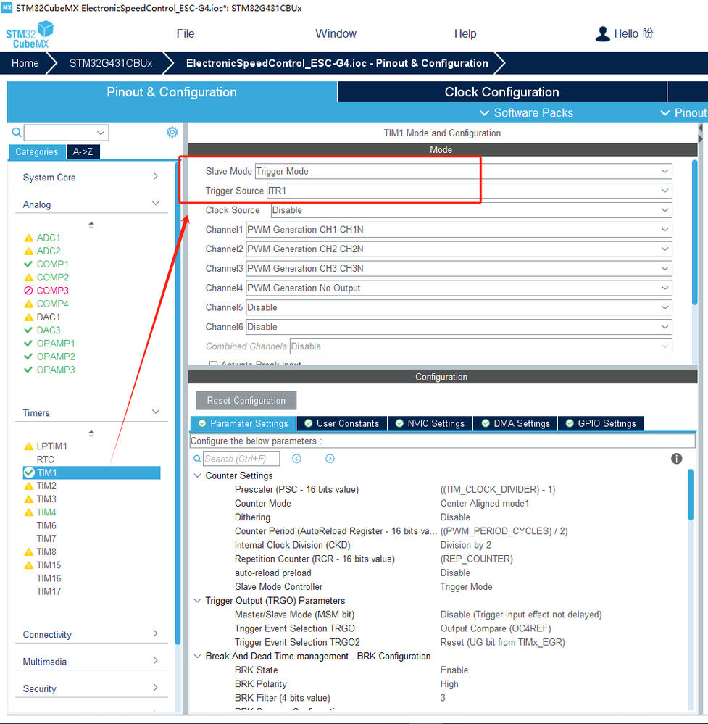
Task: Click the Mode panel vertical scrollbar
Action: 694,232
